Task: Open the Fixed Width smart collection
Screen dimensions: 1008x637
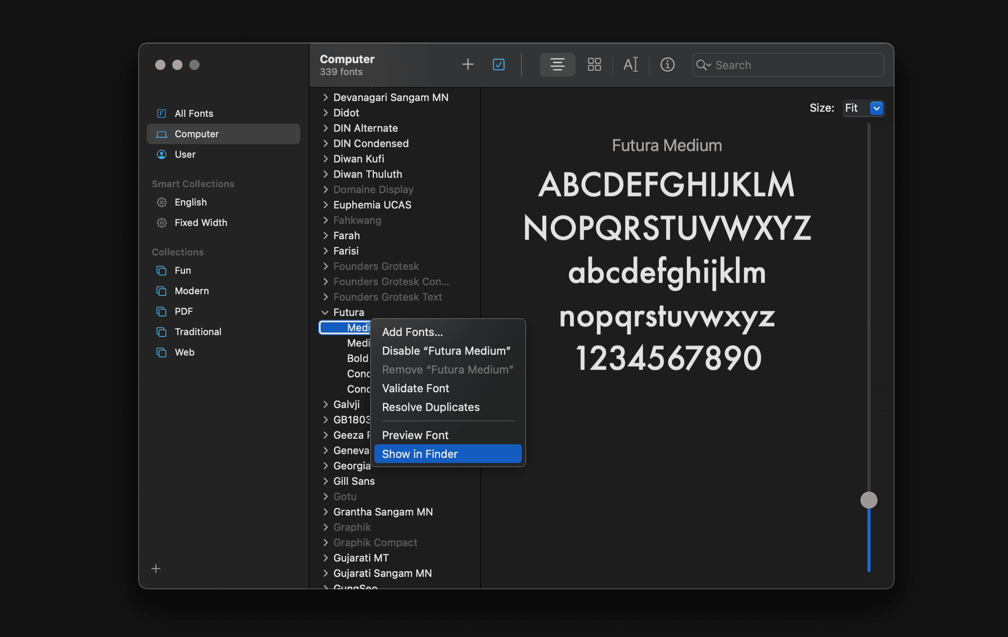Action: [x=200, y=223]
